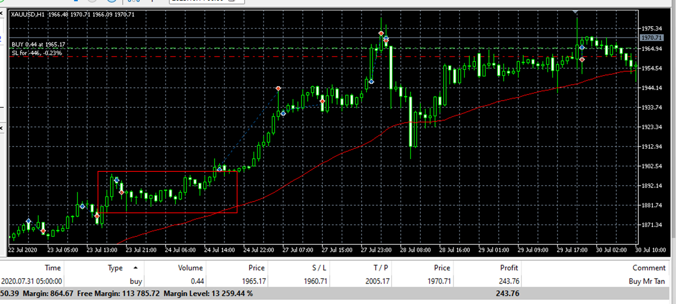Click 'Free Margin: 113 785.72' in the balance bar
Viewport: 676px width, 304px height.
point(118,293)
